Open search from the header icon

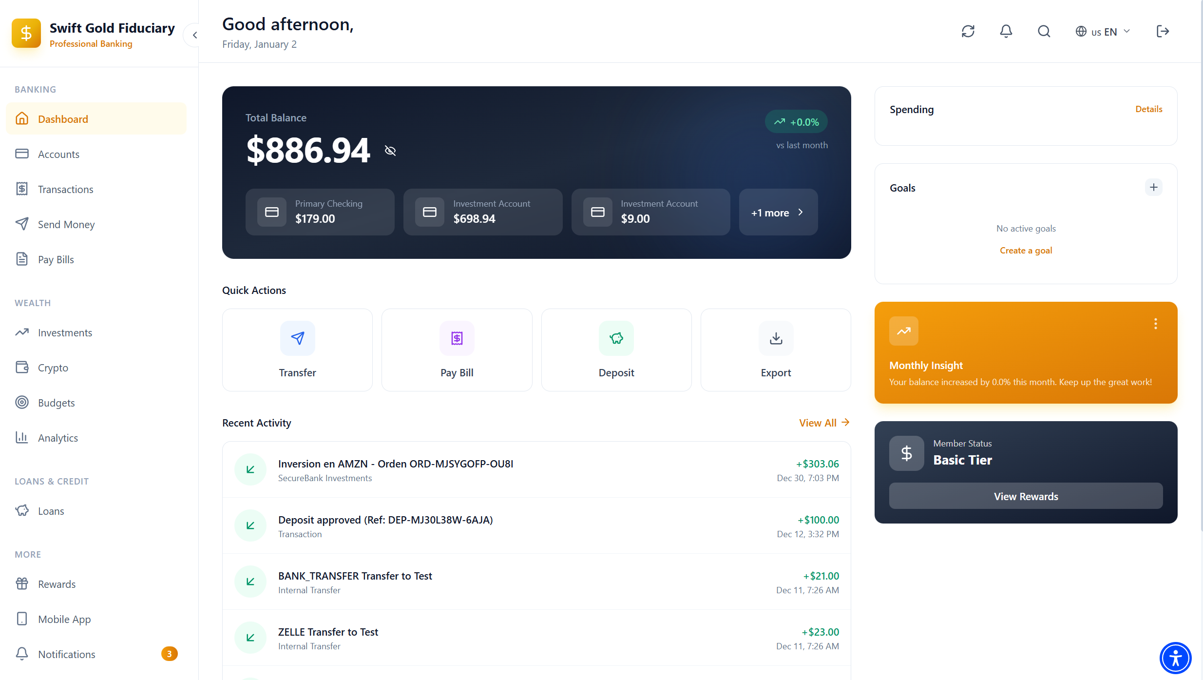pyautogui.click(x=1044, y=31)
